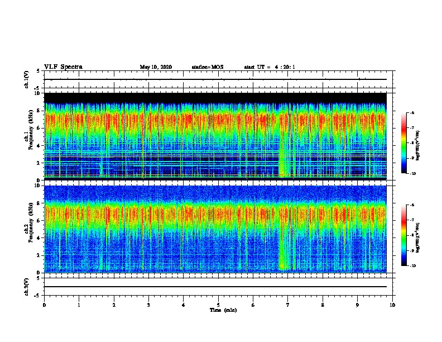Click the ch.3 waveform trace line

tap(215, 287)
